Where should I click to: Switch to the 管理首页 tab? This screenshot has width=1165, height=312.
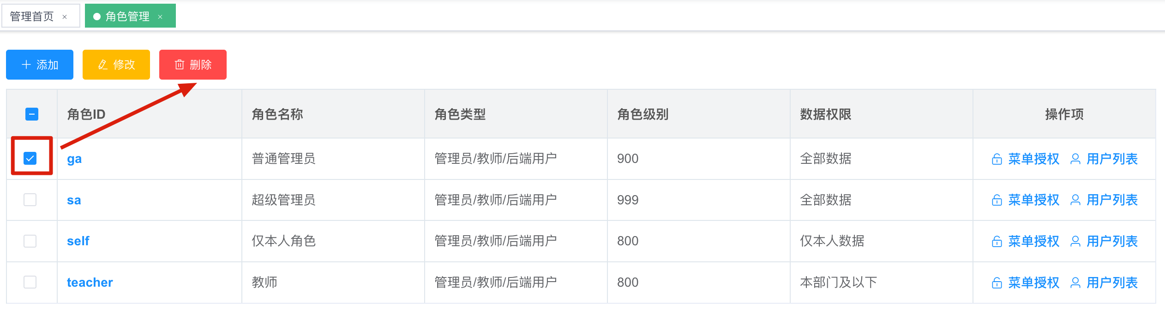coord(32,17)
